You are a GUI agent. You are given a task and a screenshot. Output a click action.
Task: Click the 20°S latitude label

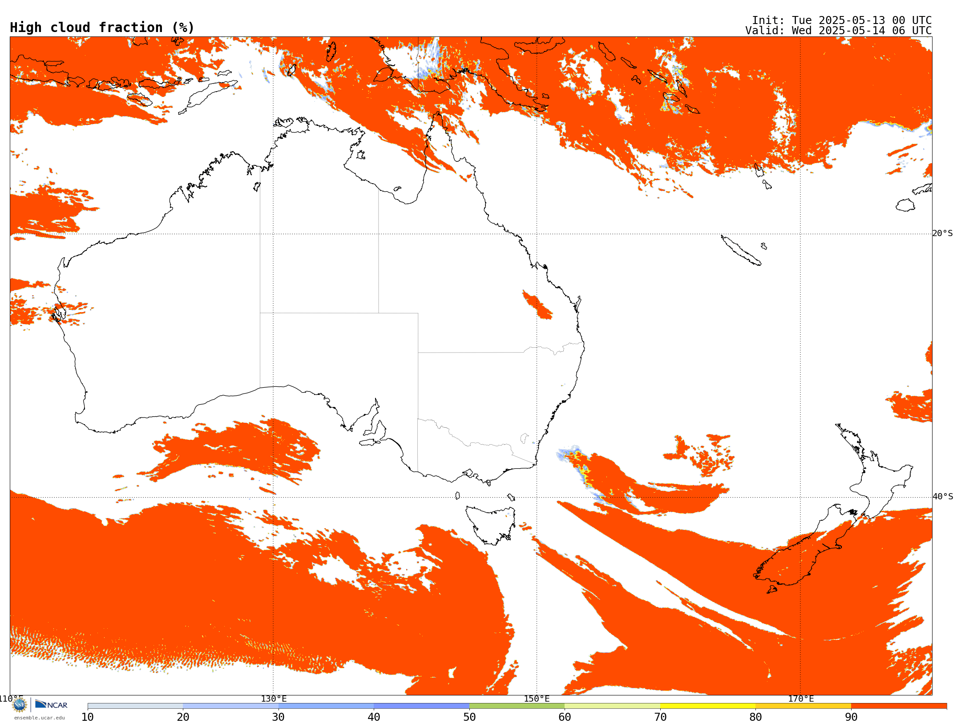942,233
